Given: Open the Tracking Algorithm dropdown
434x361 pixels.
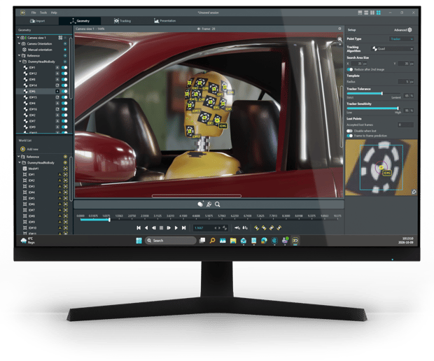Looking at the screenshot, I should (393, 49).
